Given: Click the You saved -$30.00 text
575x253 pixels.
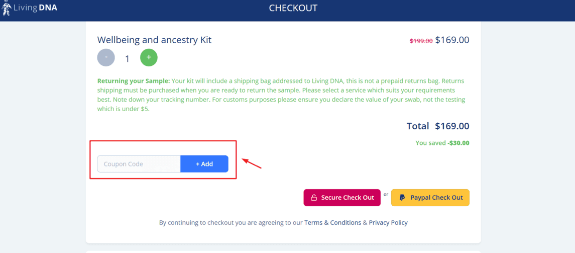Looking at the screenshot, I should (442, 143).
